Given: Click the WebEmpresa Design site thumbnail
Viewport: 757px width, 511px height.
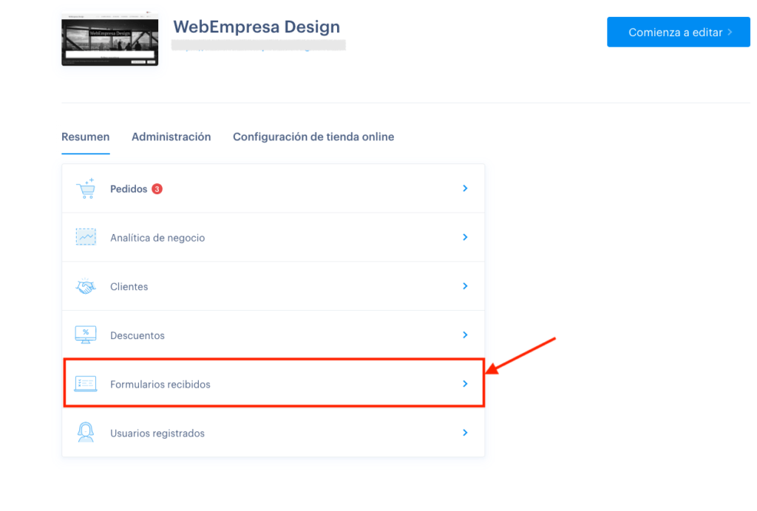Looking at the screenshot, I should [x=109, y=39].
